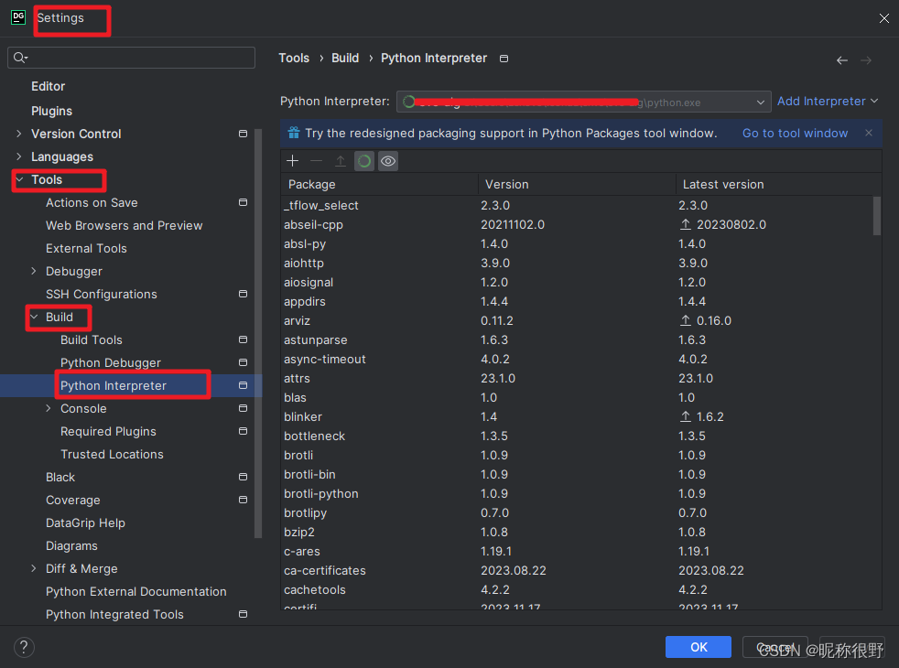Click the settings tree vertical scrollbar
The width and height of the screenshot is (899, 668).
[x=258, y=333]
